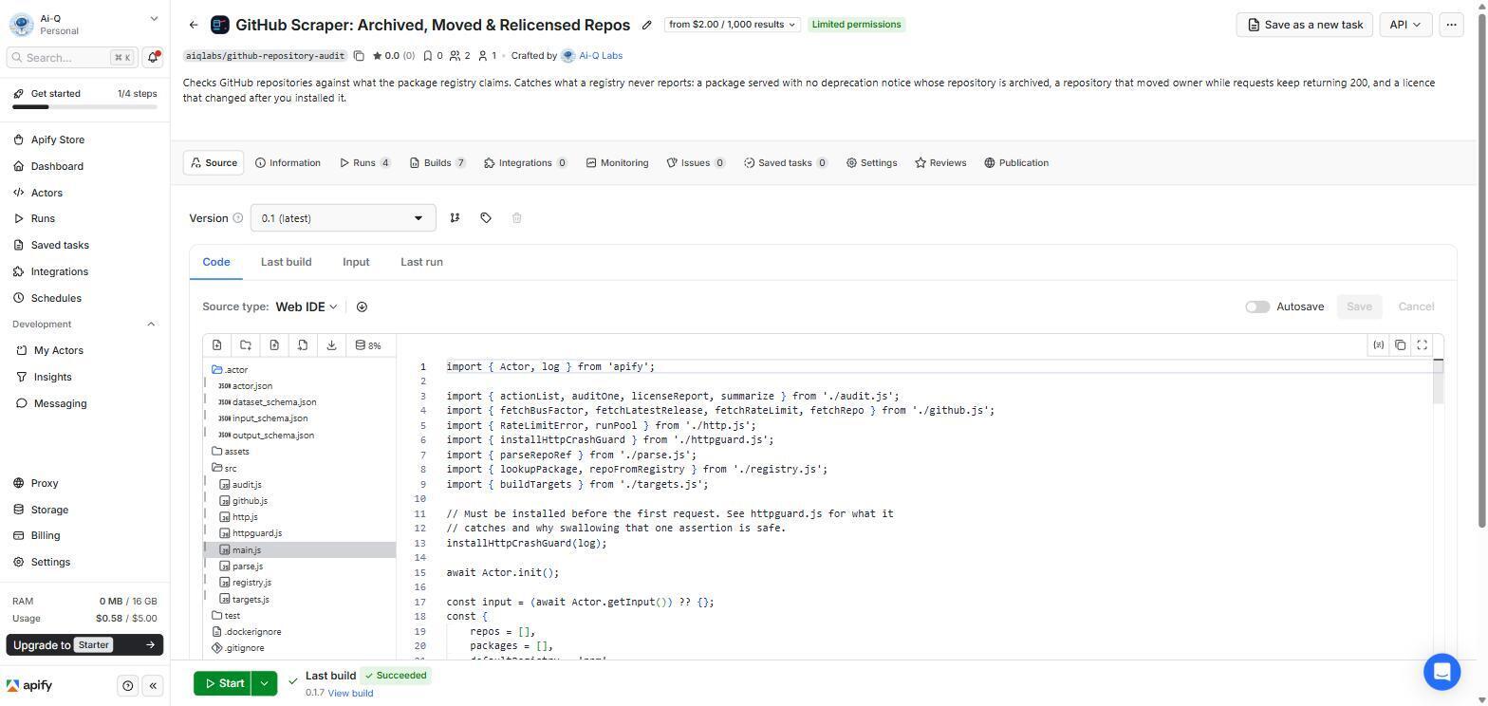
Task: Copy the aiqlabs/github-repository-audit name
Action: [x=359, y=56]
